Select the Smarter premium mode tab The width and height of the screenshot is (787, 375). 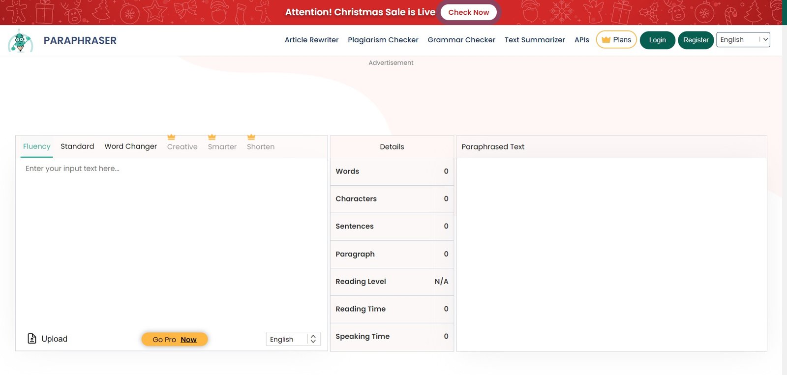[x=222, y=146]
